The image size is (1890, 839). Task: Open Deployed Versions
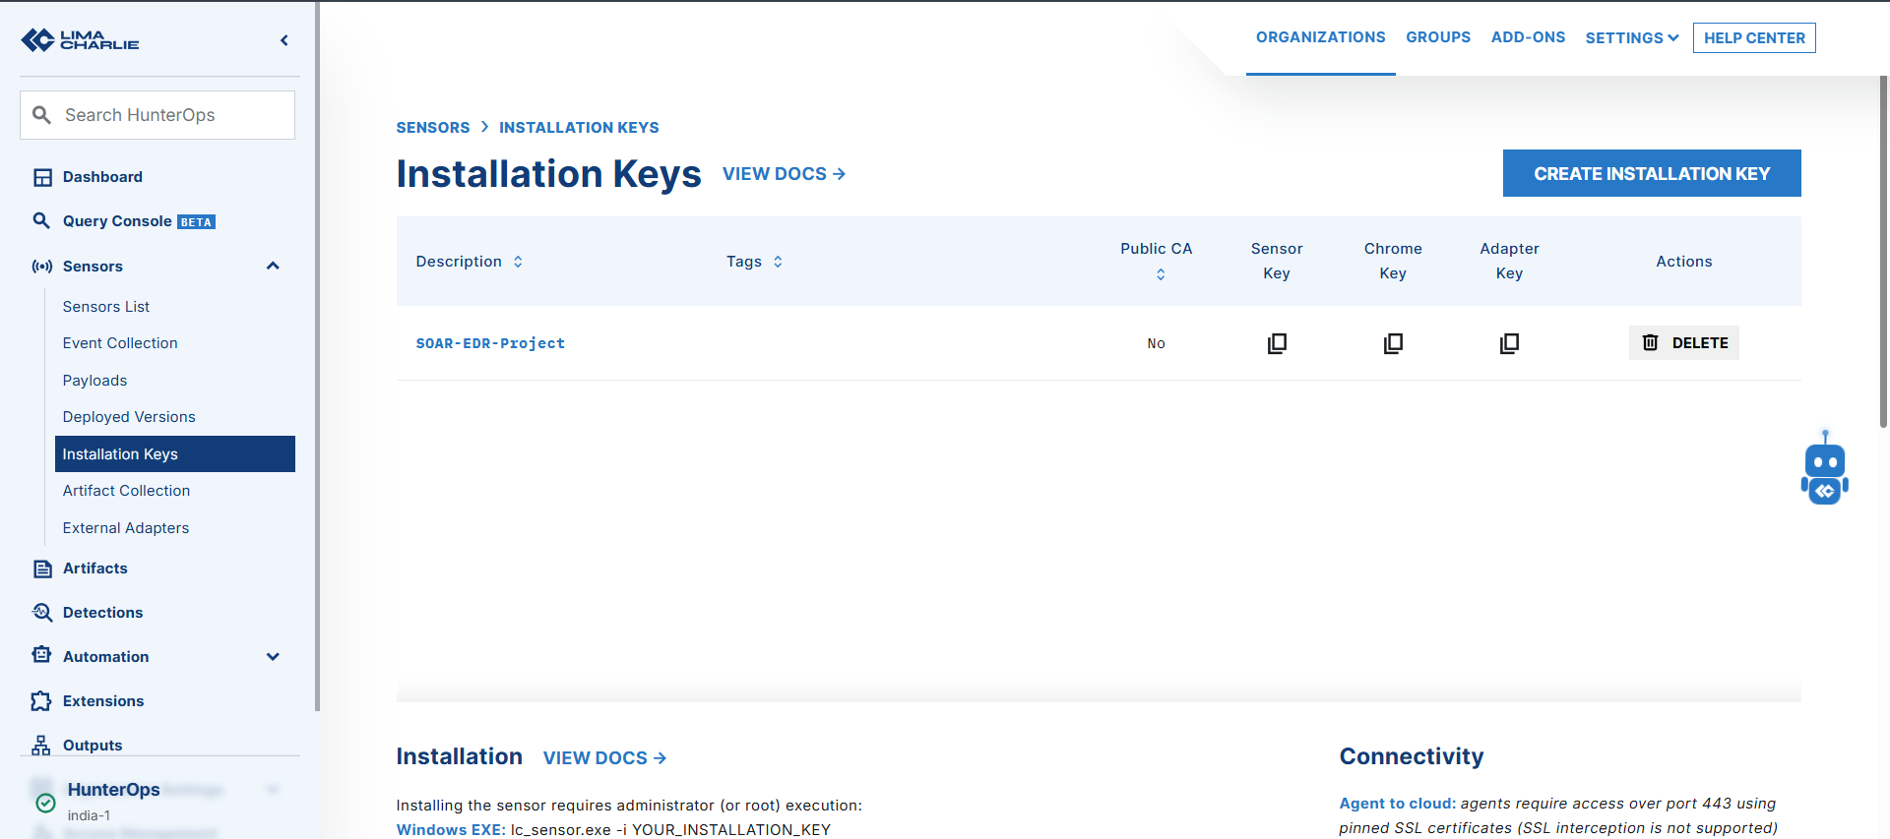click(129, 417)
